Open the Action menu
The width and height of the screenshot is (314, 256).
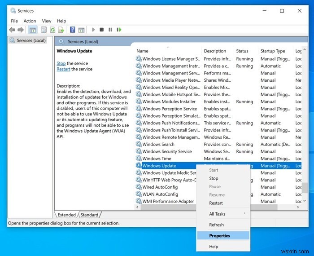(30, 21)
